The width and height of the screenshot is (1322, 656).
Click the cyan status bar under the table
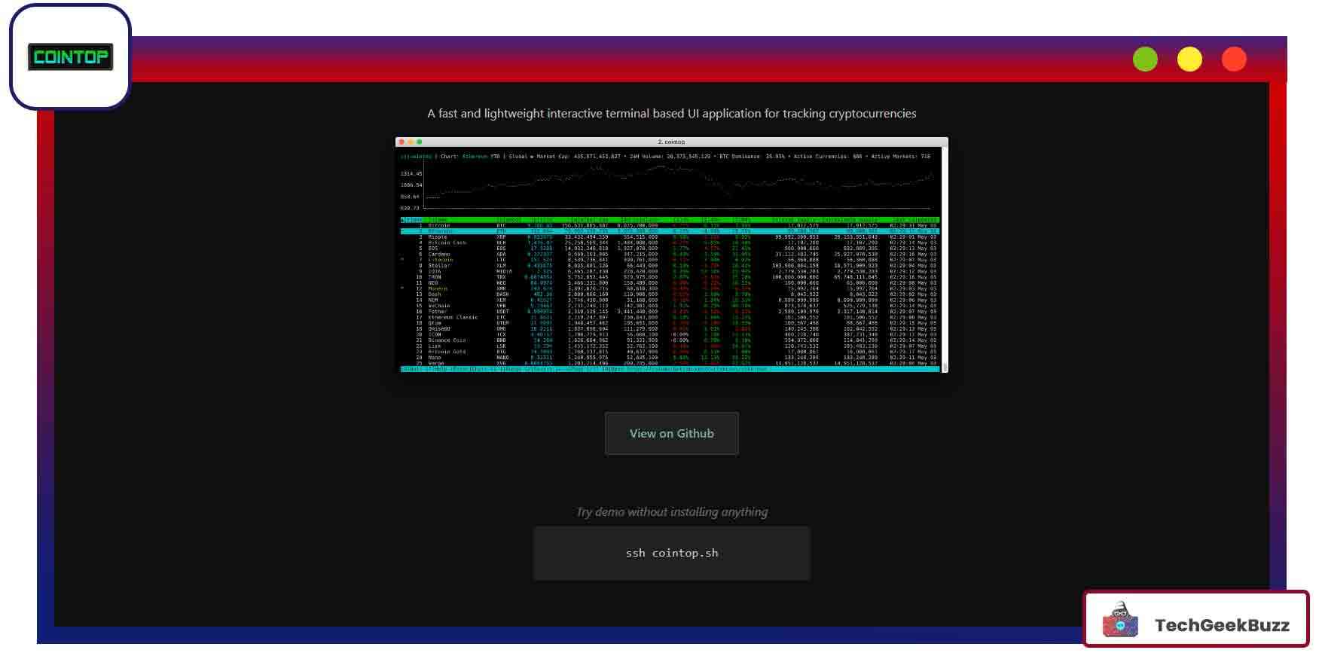670,369
